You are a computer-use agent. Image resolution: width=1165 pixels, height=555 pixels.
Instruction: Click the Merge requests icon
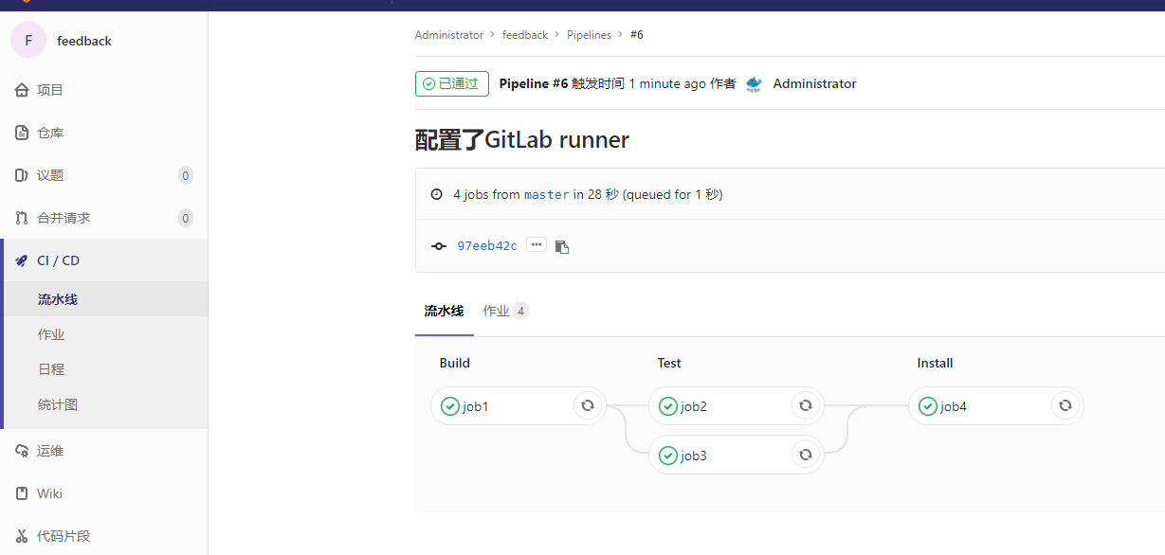pyautogui.click(x=22, y=218)
